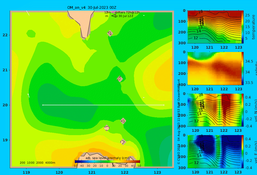Click the cyan 200m bathymetry line sample
Image resolution: width=257 pixels, height=175 pixels.
pyautogui.click(x=25, y=165)
